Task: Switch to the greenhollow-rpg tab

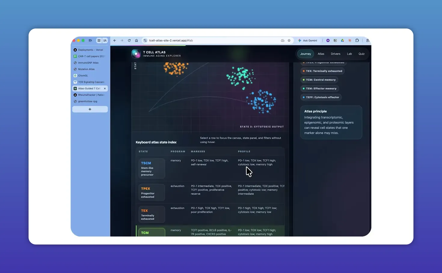Action: pos(90,101)
